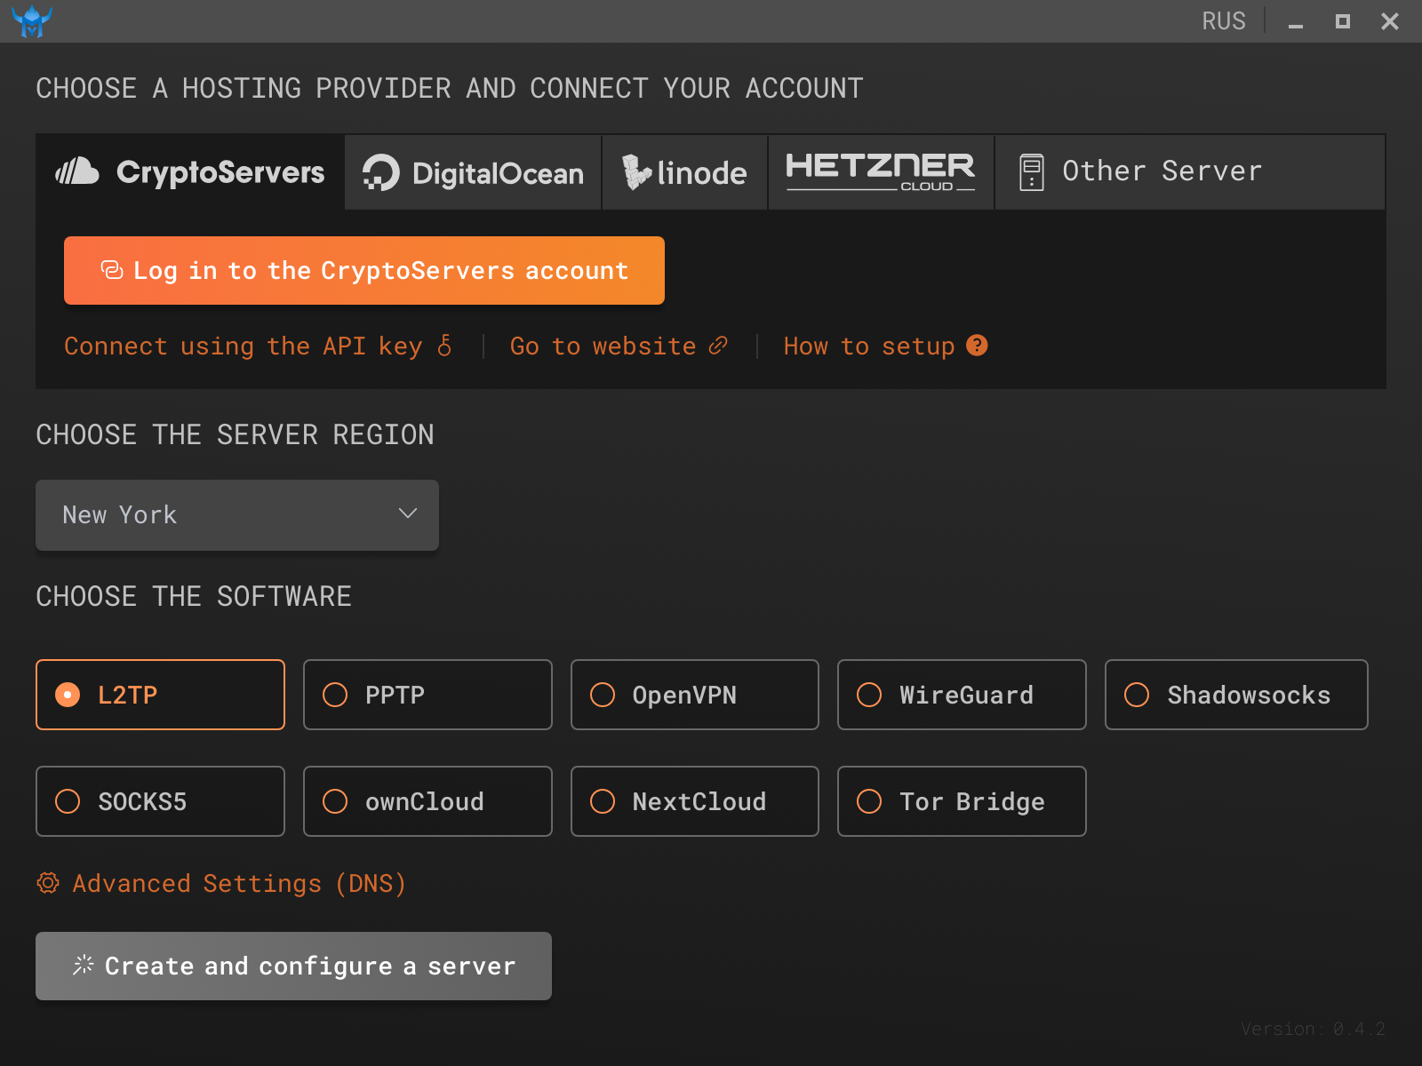
Task: Click the question mark help icon
Action: pyautogui.click(x=977, y=346)
